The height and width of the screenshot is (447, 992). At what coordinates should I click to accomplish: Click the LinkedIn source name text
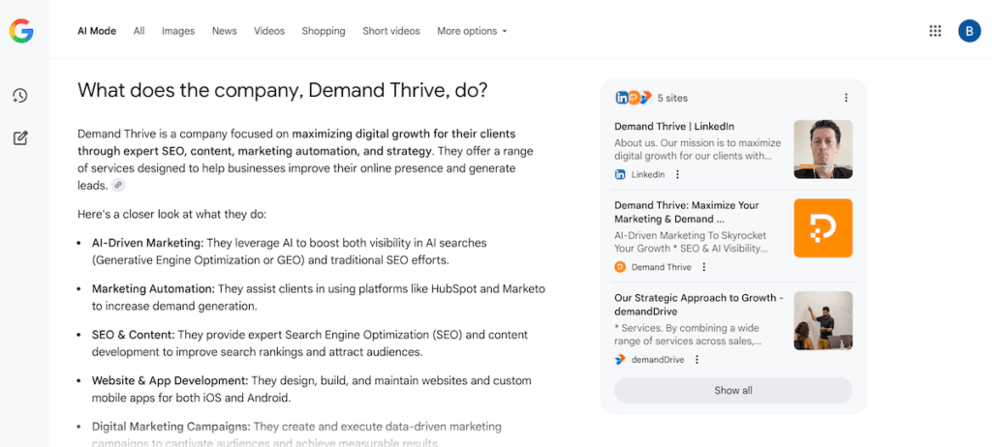coord(648,174)
